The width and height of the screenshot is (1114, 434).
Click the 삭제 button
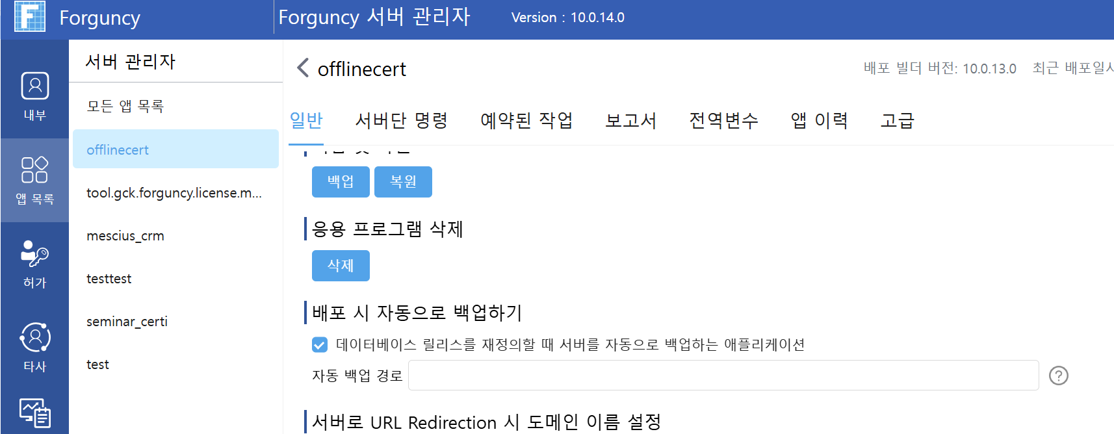341,266
